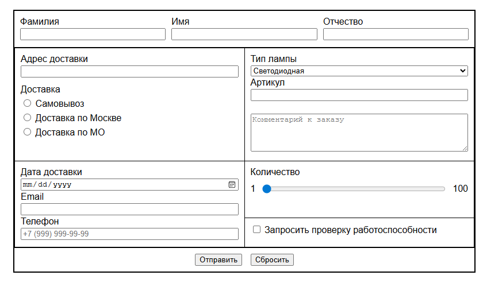
Task: Choose Доставка по Москве radio button
Action: [x=27, y=118]
